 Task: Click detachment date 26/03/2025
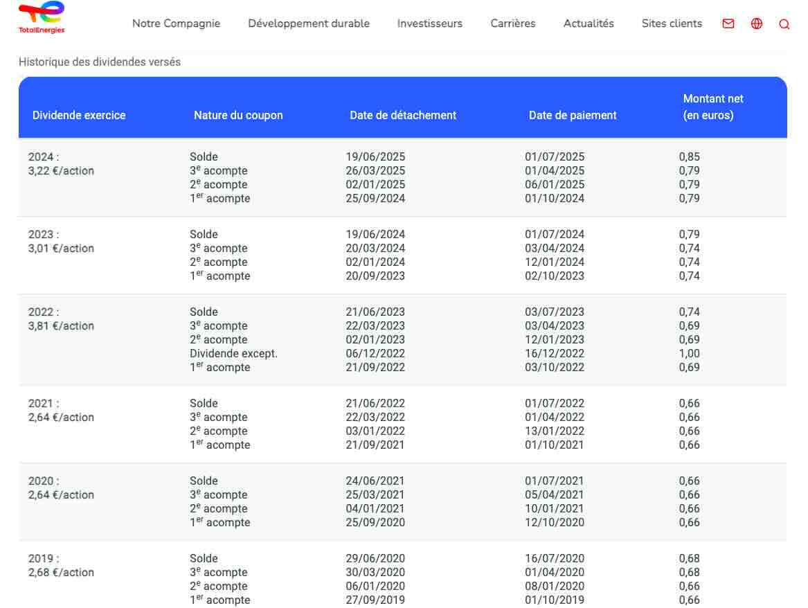(x=375, y=170)
